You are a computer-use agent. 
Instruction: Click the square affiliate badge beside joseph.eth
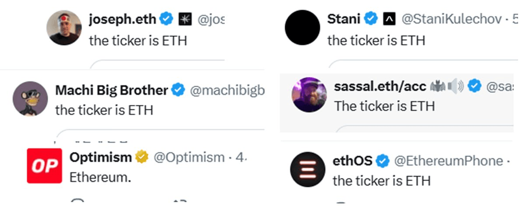click(184, 19)
